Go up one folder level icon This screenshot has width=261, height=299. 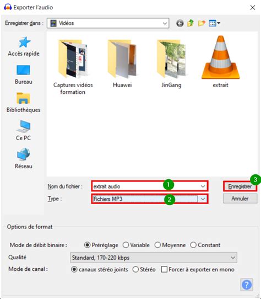[x=191, y=23]
